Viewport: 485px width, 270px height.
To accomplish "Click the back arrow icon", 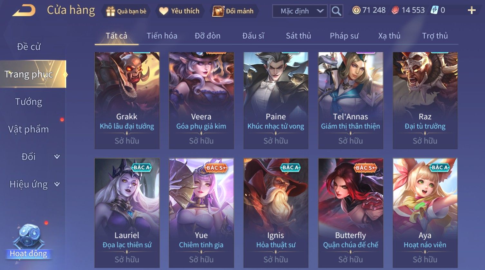I will 24,10.
